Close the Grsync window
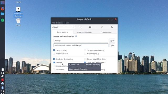The height and width of the screenshot is (94, 168). (115, 19)
